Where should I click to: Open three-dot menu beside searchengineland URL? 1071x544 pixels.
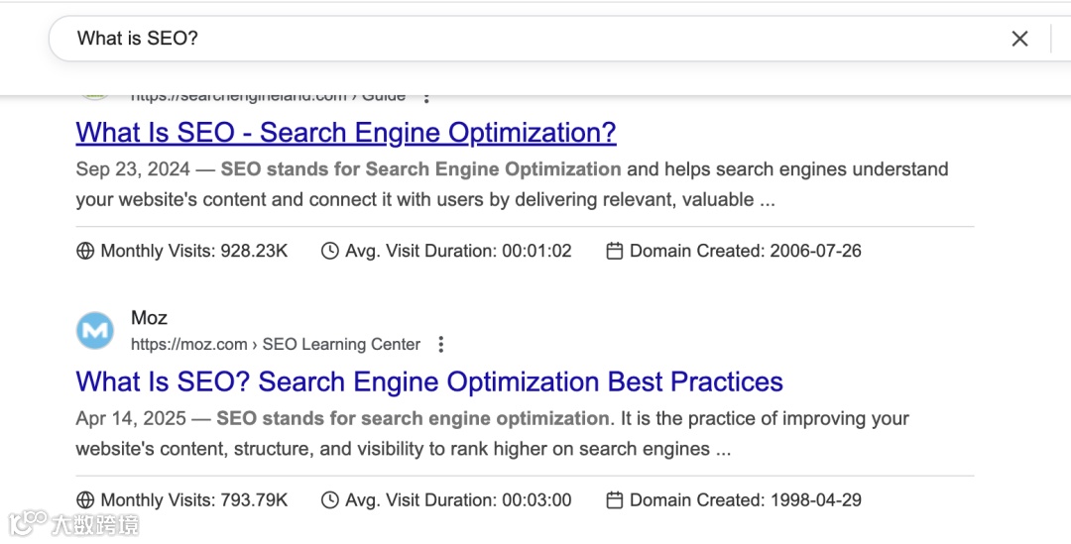pyautogui.click(x=426, y=97)
